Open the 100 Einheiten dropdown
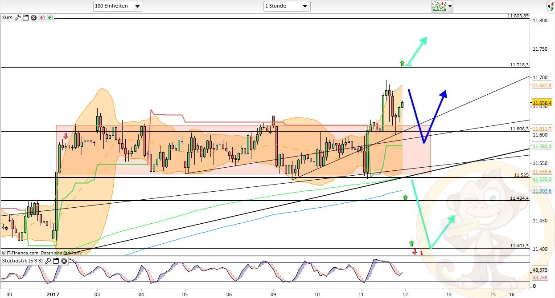The width and height of the screenshot is (555, 298). coord(118,6)
